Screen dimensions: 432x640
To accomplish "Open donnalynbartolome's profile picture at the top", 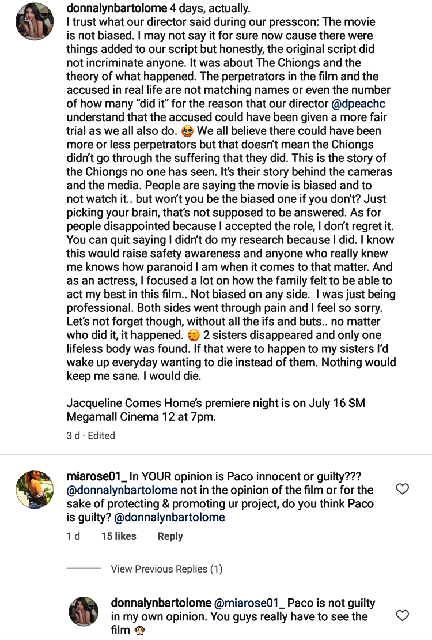I will click(x=35, y=21).
